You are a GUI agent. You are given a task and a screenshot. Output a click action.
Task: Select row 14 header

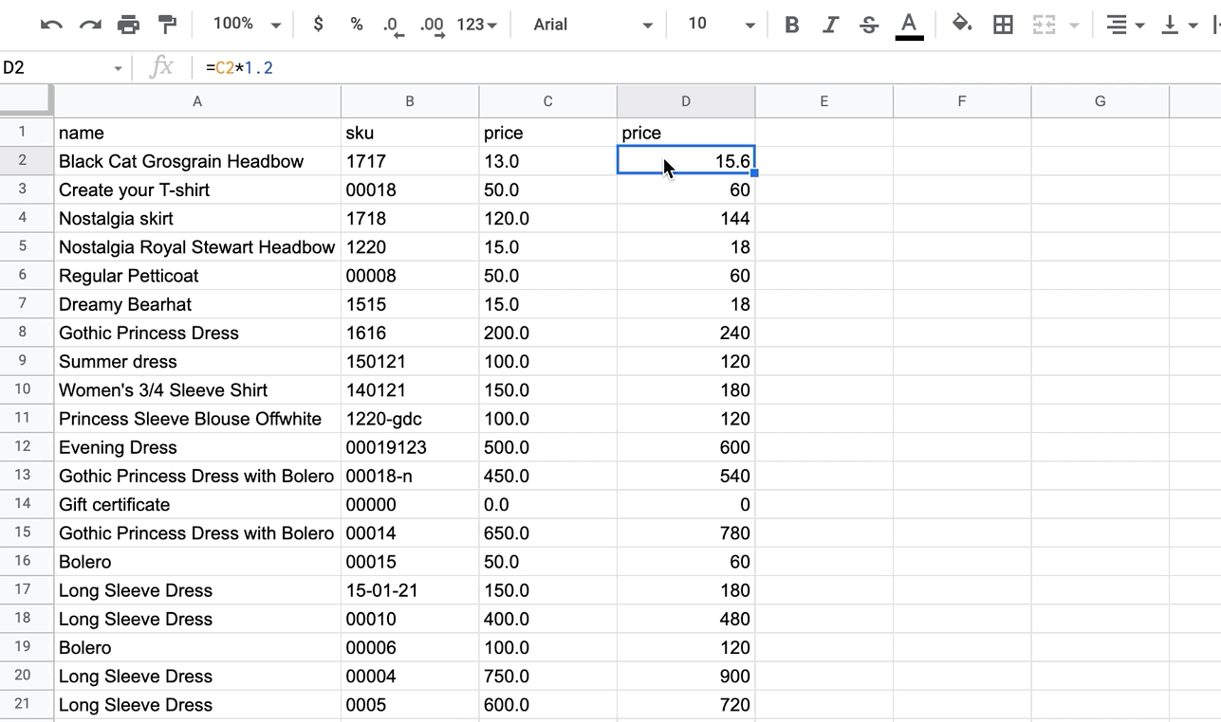27,504
